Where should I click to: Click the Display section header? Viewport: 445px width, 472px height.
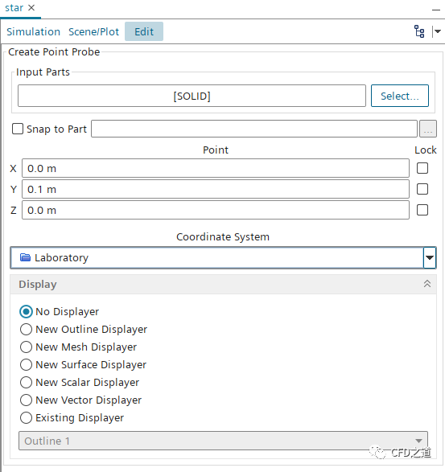(223, 284)
